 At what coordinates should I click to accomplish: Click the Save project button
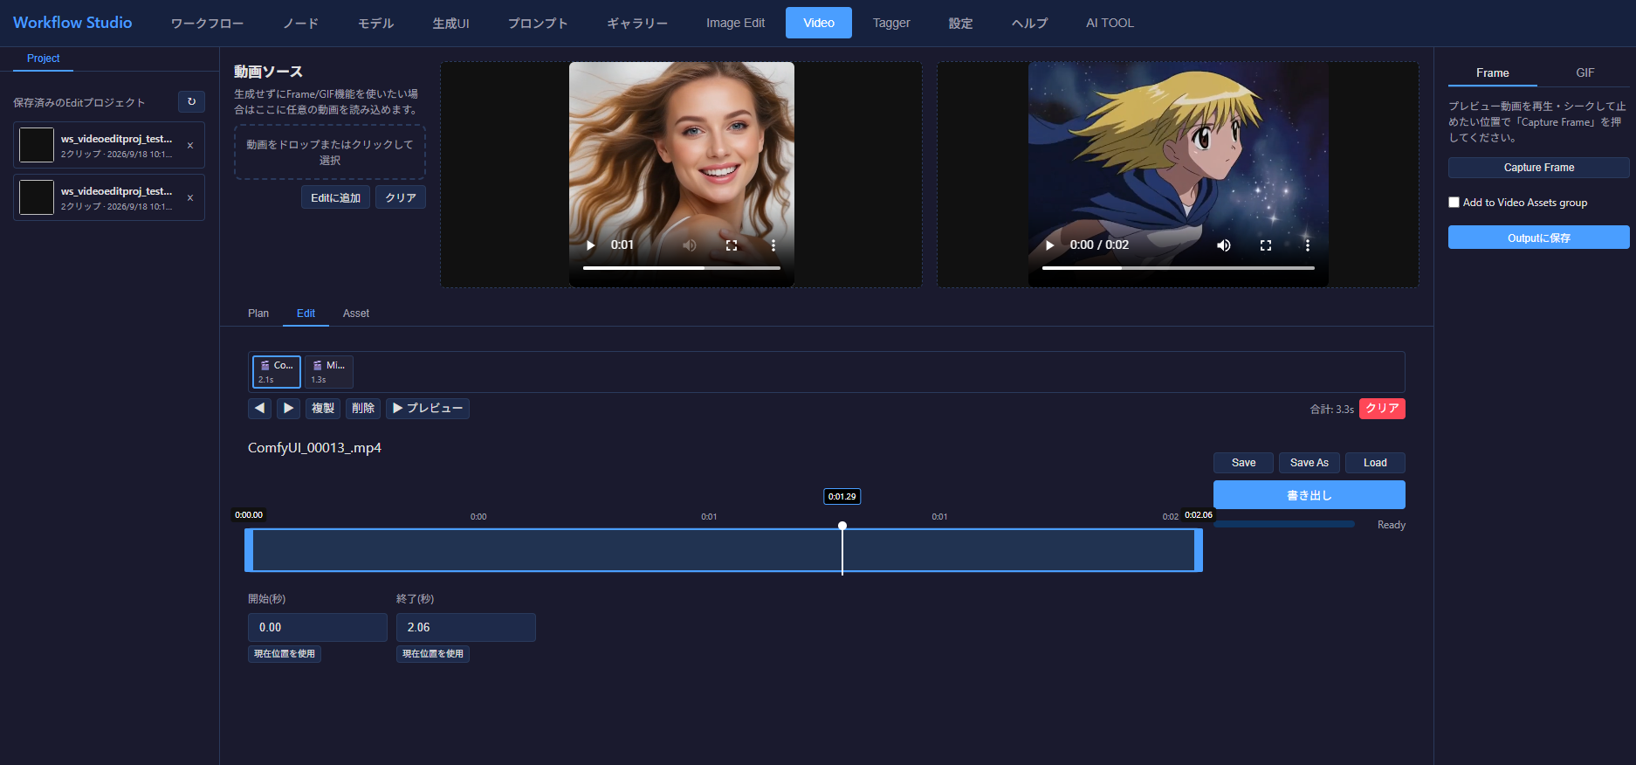click(1243, 463)
